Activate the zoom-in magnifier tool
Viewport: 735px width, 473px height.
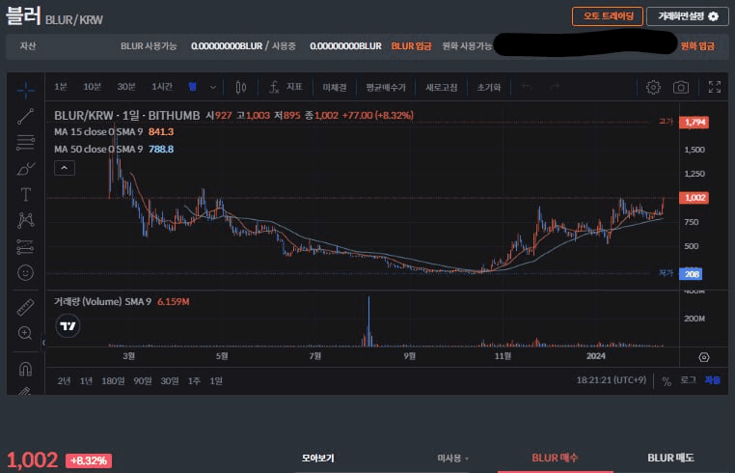point(25,333)
